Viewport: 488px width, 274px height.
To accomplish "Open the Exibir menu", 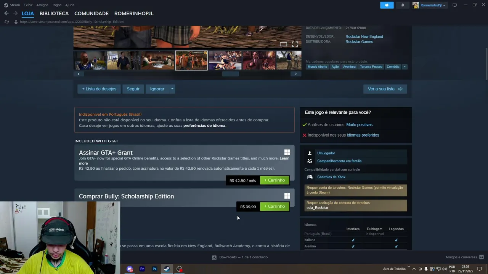I will click(x=28, y=5).
